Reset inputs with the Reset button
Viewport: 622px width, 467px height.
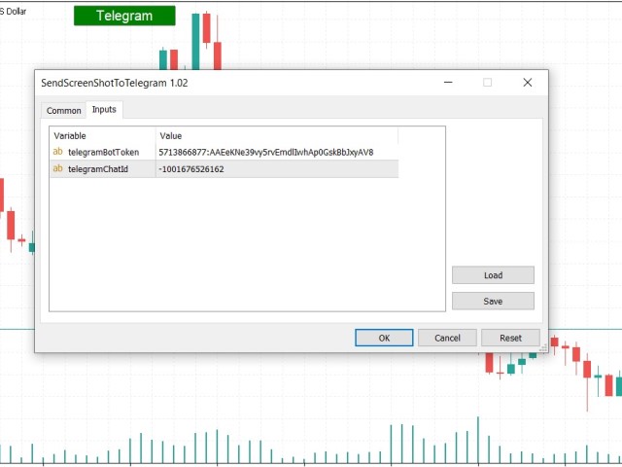510,338
